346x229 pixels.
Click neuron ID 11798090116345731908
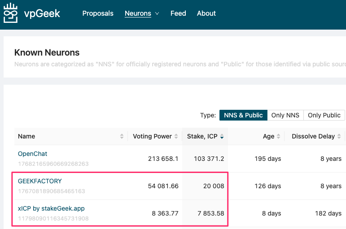click(53, 218)
